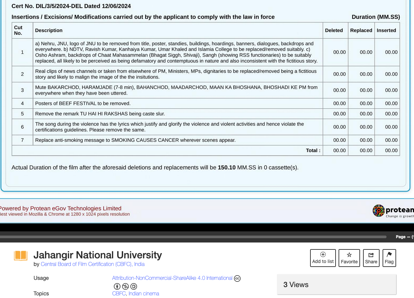Open the Attribution-NonCommercial-ShareAlike 4.0 license link

pos(172,278)
